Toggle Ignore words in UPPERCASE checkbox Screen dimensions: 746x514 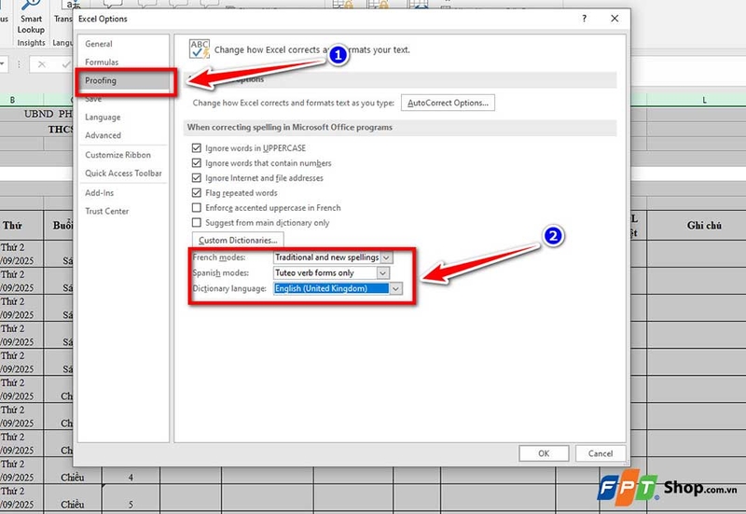(196, 148)
